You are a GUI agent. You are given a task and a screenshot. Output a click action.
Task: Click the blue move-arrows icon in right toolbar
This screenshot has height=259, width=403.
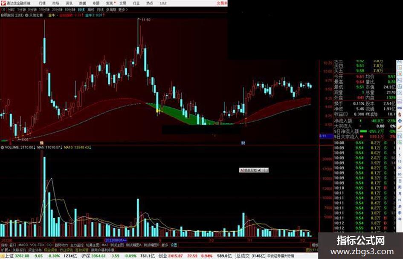tap(400, 121)
